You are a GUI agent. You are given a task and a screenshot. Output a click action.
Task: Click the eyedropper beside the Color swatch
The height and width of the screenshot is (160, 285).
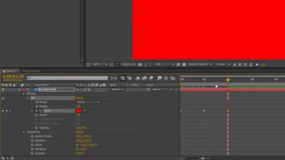tap(85, 111)
